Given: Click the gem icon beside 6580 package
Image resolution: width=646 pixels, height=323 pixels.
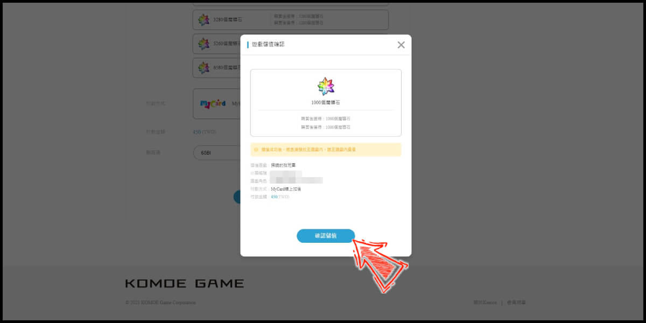Looking at the screenshot, I should pyautogui.click(x=203, y=68).
